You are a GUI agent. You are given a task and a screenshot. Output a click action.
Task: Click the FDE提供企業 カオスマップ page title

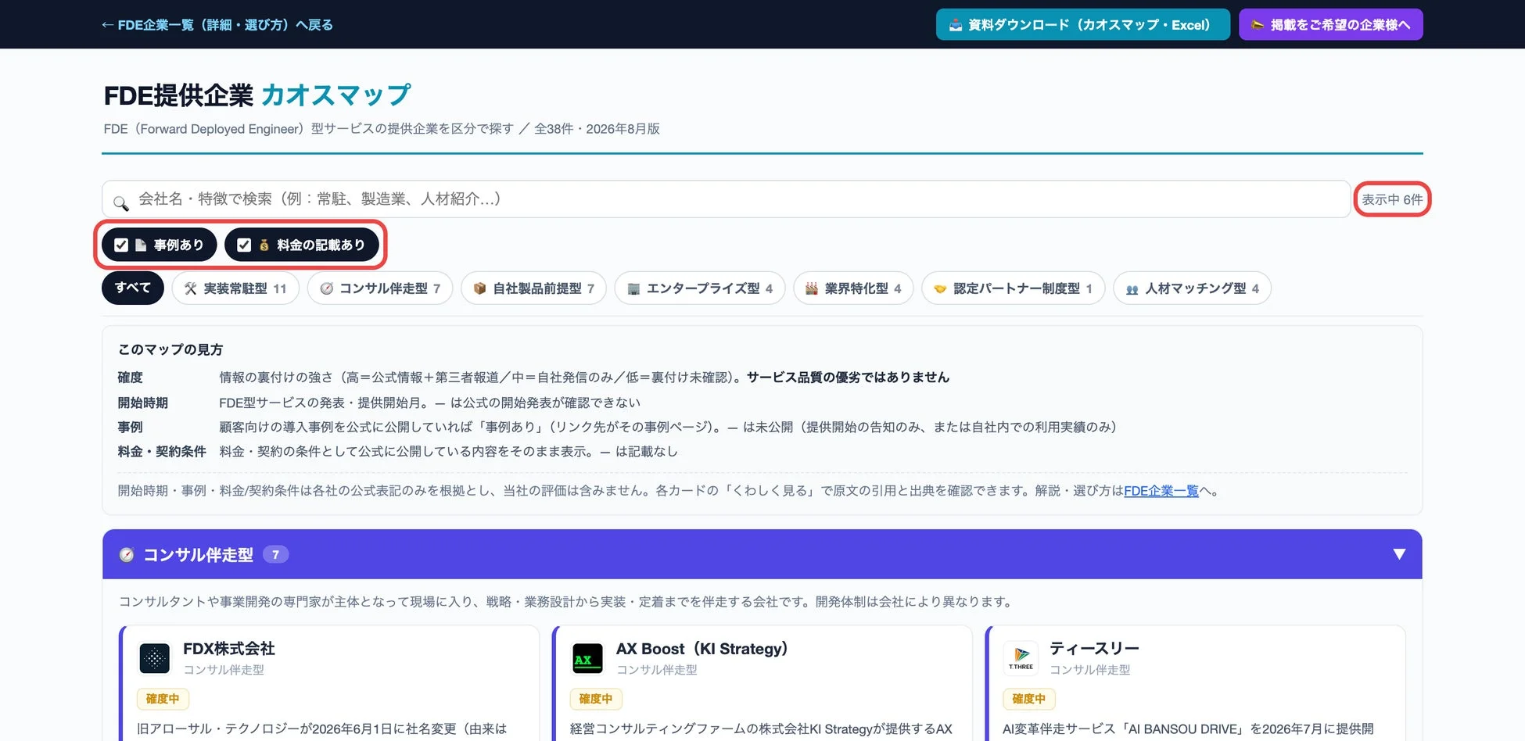tap(257, 95)
